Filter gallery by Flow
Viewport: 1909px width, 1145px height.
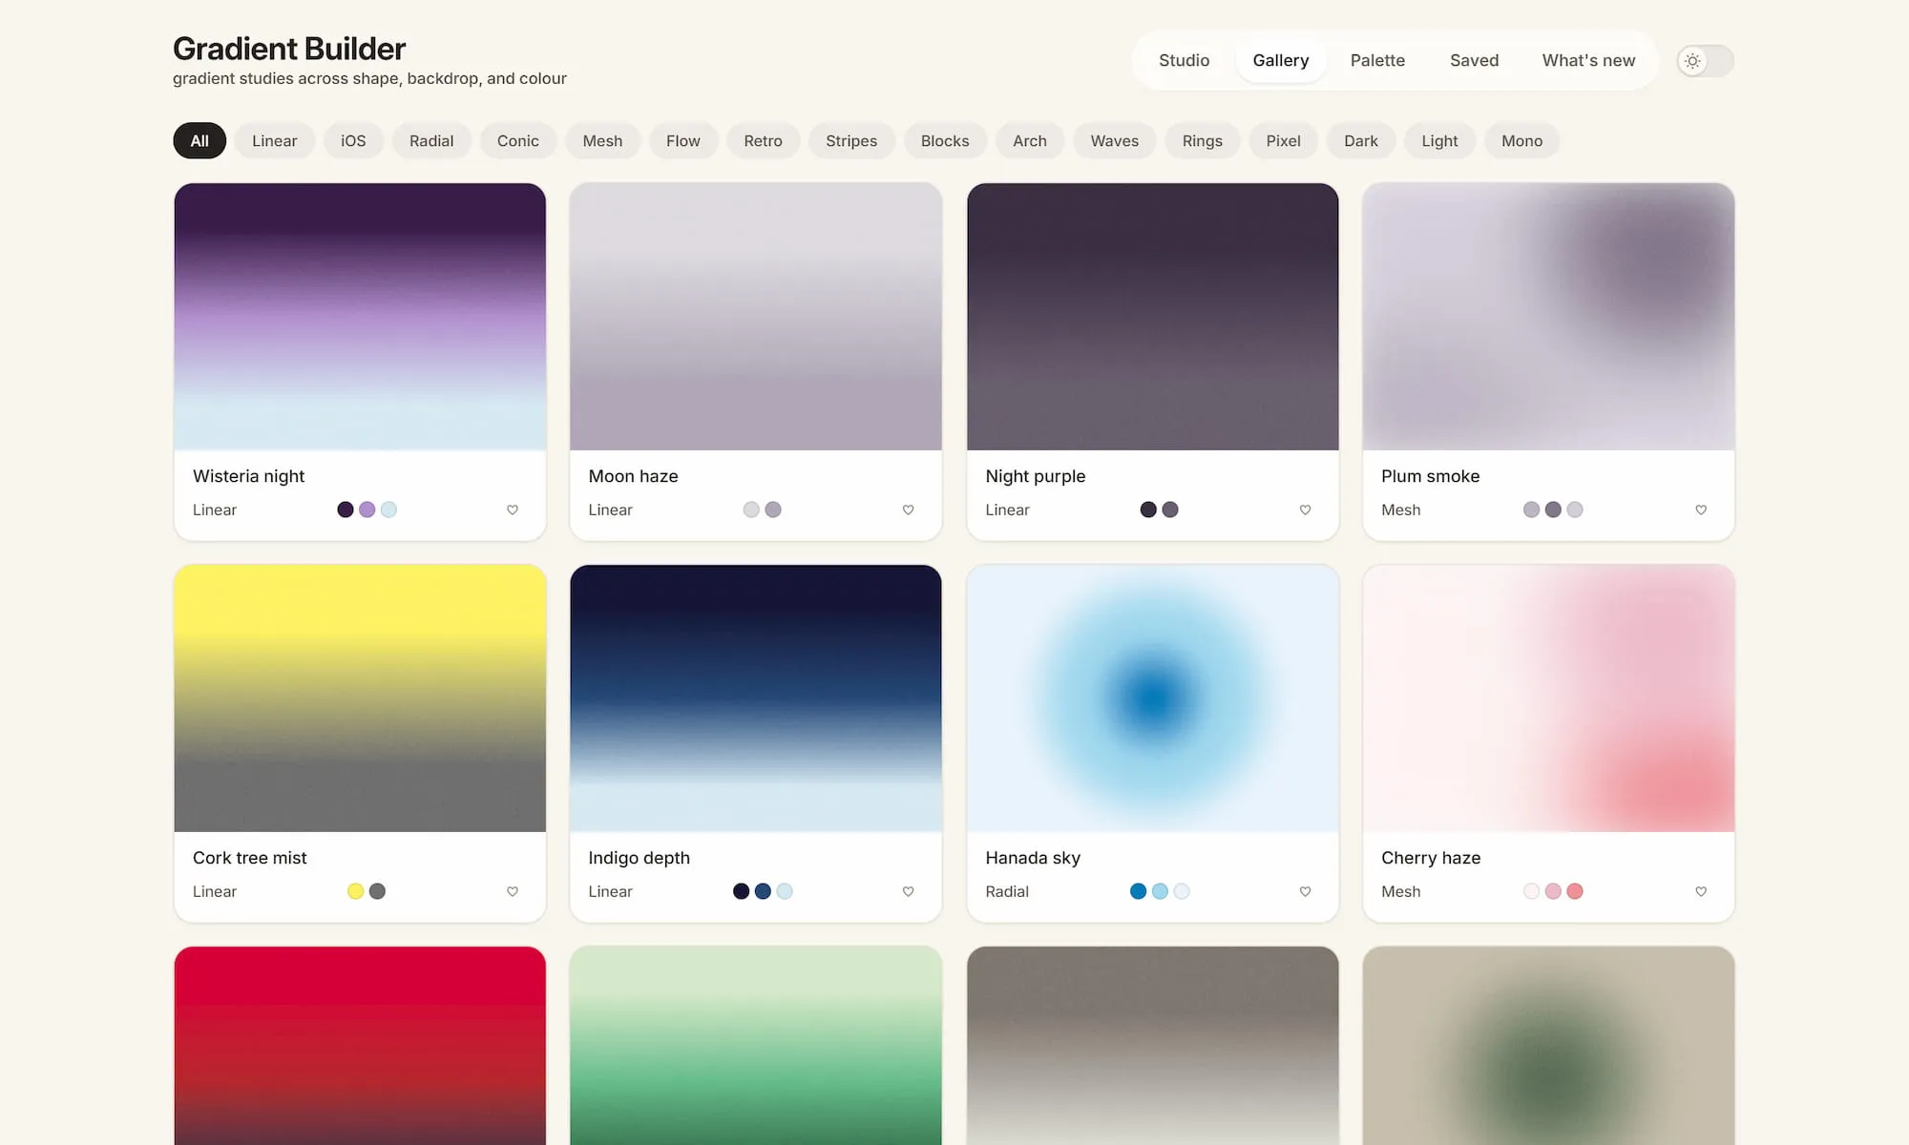click(x=683, y=141)
